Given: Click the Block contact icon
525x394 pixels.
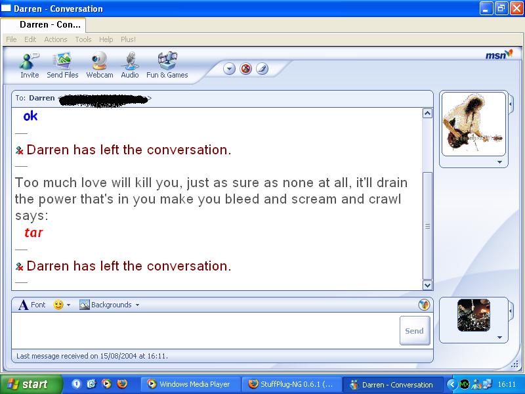Looking at the screenshot, I should pos(246,68).
